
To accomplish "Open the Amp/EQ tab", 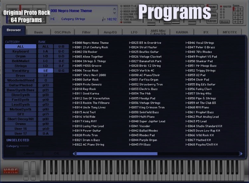I will [x=110, y=32].
